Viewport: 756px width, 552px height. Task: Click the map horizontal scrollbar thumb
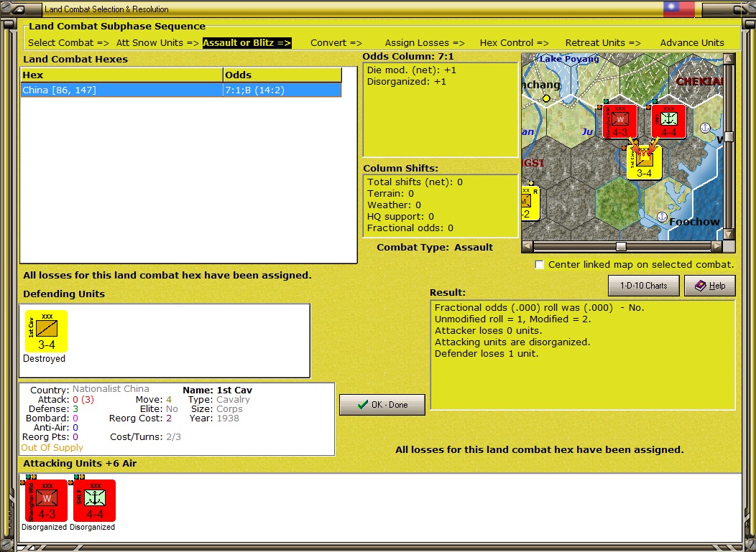[x=622, y=246]
